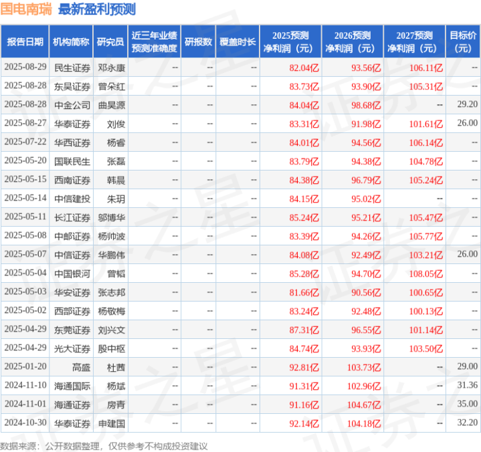Select the 西南证券 institution cell
481x452 pixels.
tap(72, 180)
